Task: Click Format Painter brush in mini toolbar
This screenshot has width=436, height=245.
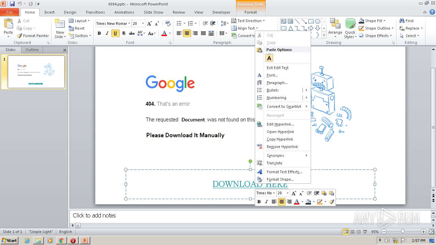Action: 331,202
